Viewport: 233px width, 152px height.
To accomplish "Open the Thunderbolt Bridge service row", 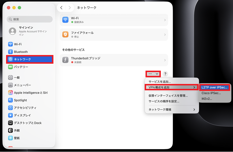I will (x=114, y=60).
